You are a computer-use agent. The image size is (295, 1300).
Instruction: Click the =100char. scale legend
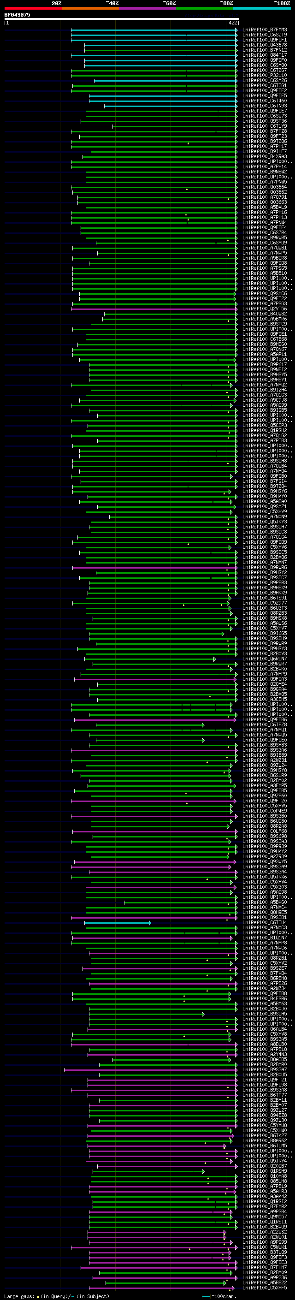click(219, 1296)
